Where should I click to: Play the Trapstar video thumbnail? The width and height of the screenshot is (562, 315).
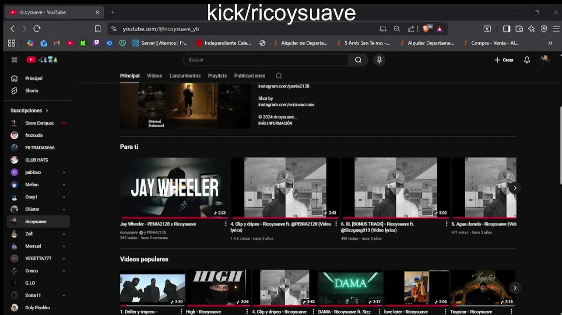click(x=482, y=287)
